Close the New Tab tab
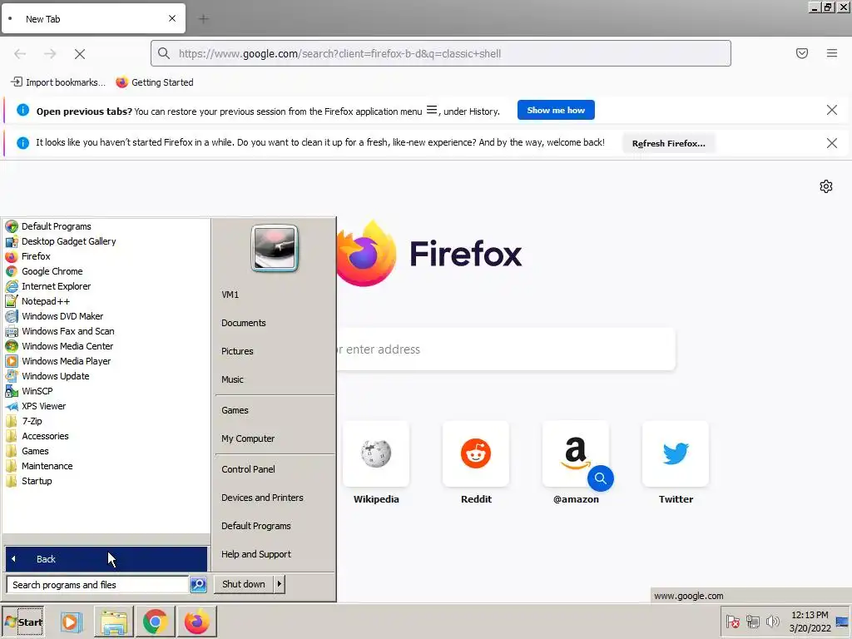Viewport: 852px width, 639px height. coord(172,18)
